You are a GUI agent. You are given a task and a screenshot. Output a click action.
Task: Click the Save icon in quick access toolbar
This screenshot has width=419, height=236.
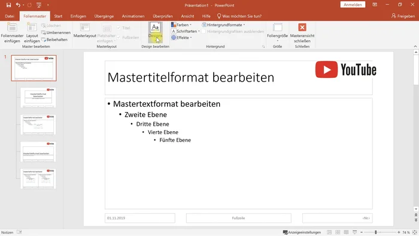click(x=8, y=5)
